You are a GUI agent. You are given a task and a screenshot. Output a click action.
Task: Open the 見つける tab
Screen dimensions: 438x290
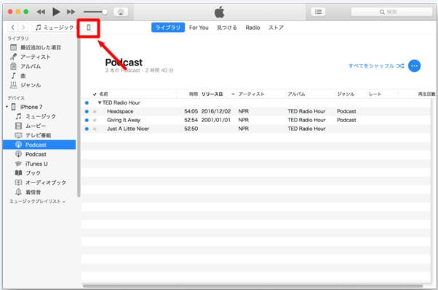tap(227, 28)
